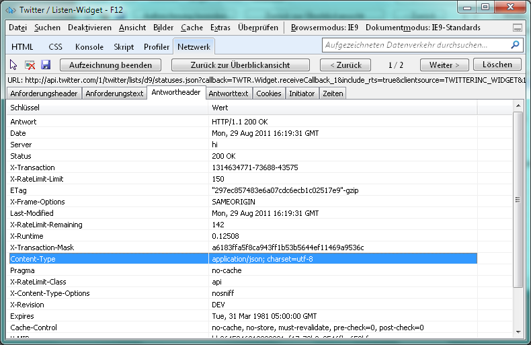Viewport: 531px width, 345px height.
Task: Open the Deaktivieren menu
Action: click(89, 28)
